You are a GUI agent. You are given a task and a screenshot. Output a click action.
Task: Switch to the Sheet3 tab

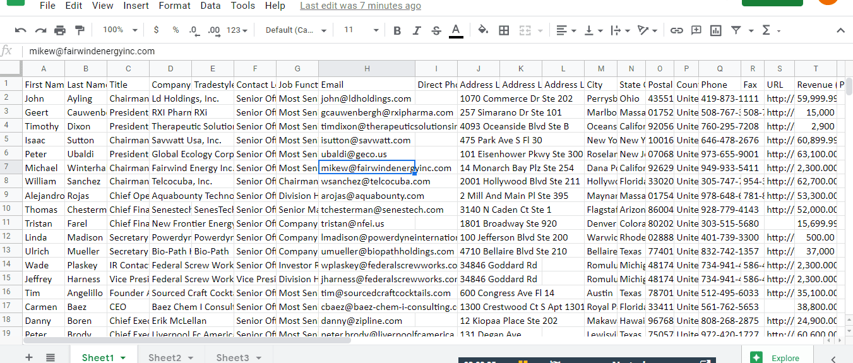239,357
